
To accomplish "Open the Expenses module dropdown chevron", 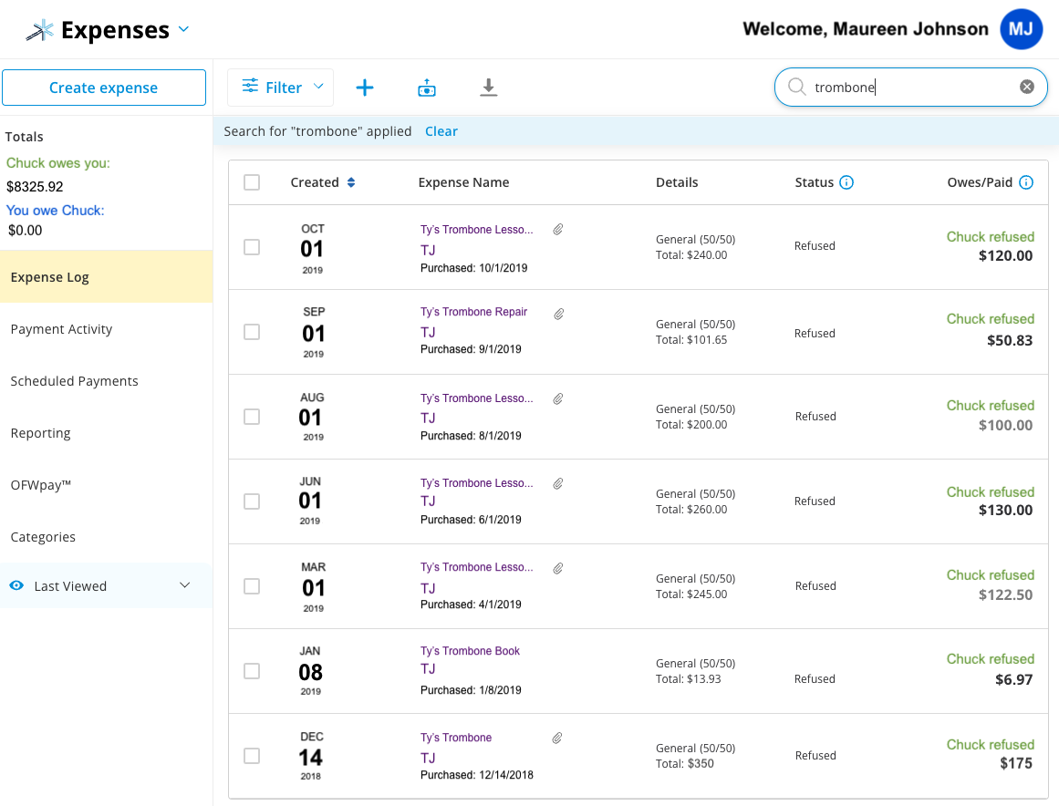I will (x=183, y=29).
